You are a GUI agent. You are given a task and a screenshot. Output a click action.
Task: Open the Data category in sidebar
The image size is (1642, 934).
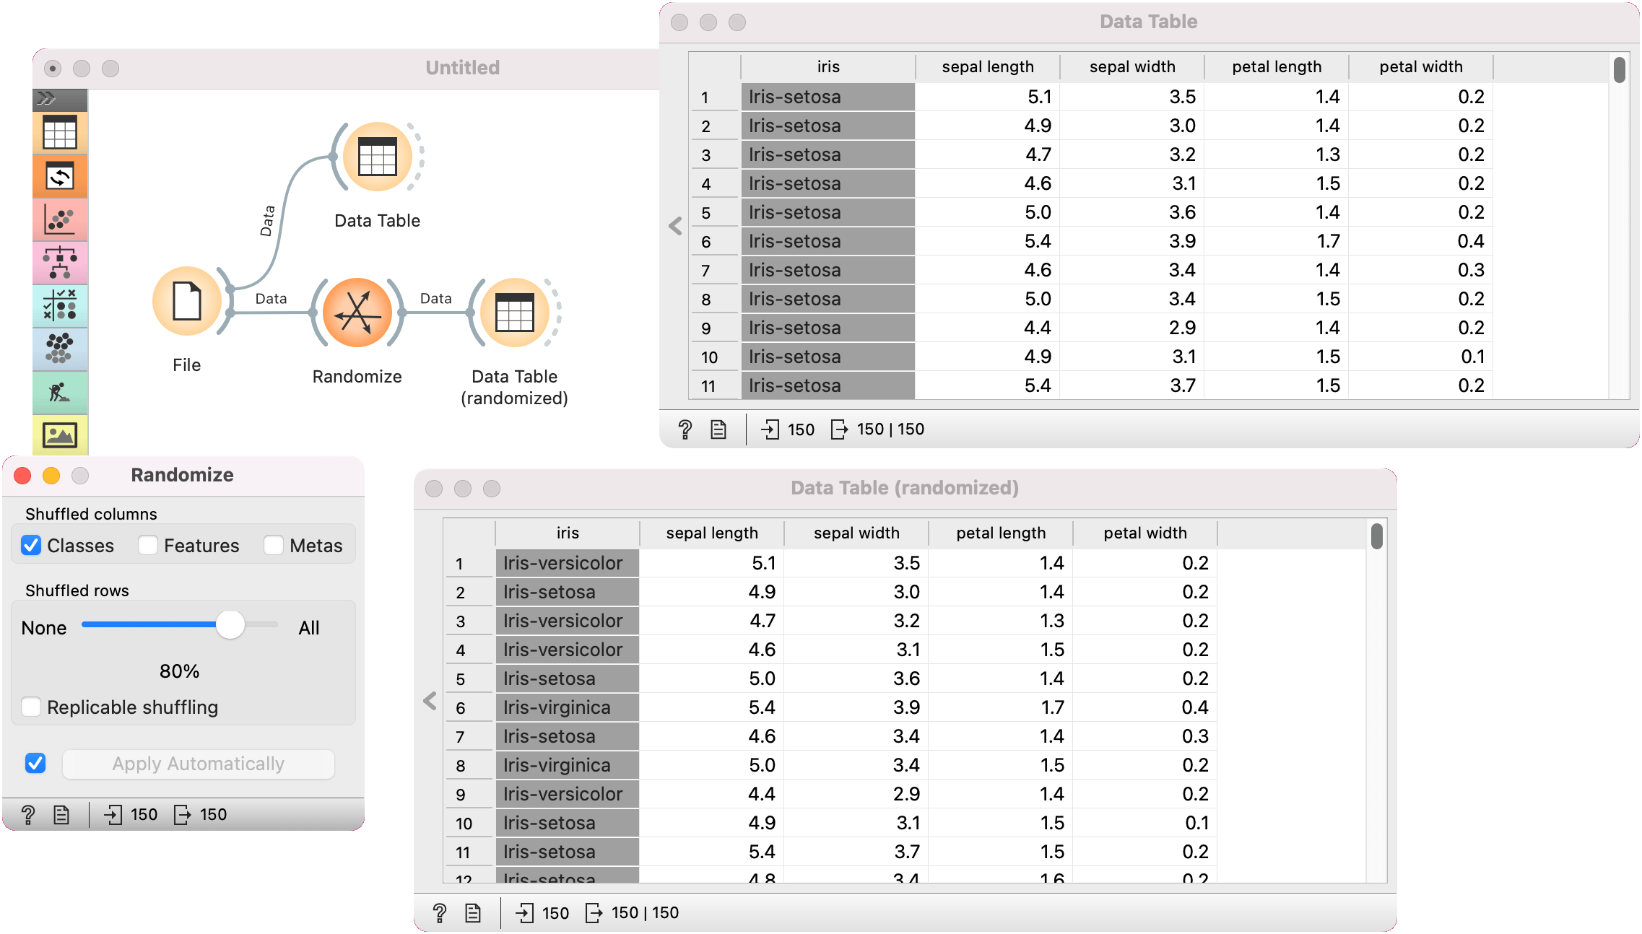60,133
